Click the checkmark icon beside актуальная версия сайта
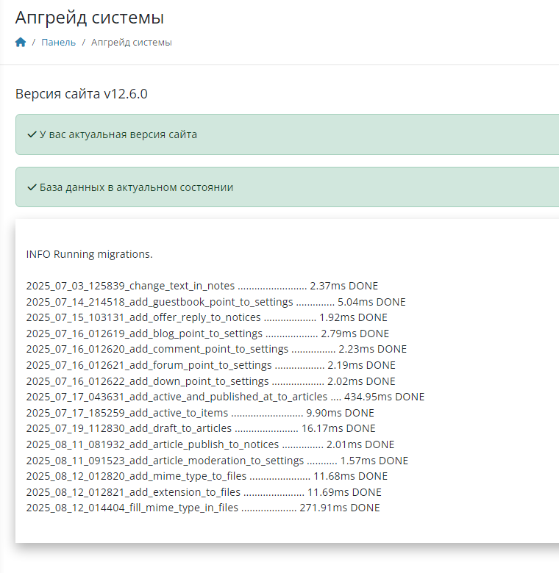559x573 pixels. click(x=32, y=134)
